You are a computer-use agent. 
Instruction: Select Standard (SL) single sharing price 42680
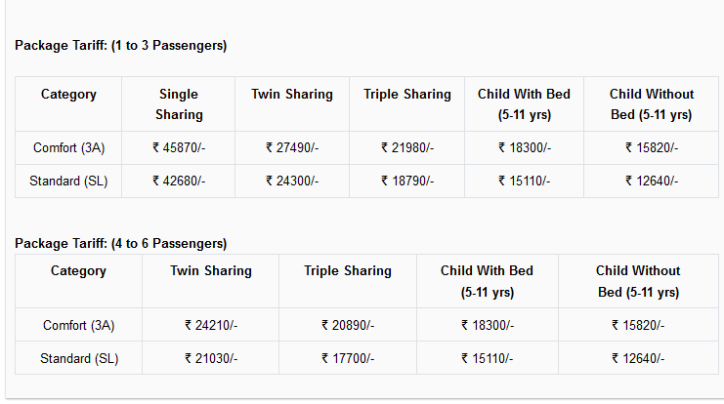click(x=179, y=181)
